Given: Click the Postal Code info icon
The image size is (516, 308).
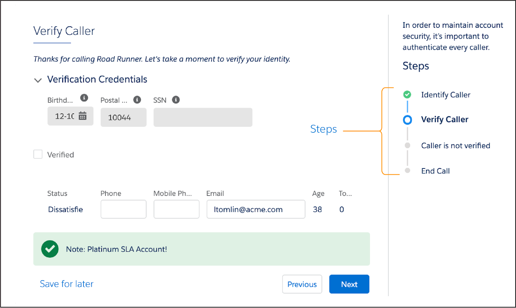Looking at the screenshot, I should point(137,100).
